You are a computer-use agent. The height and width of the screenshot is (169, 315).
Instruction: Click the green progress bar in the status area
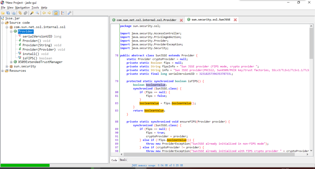[x=25, y=166]
